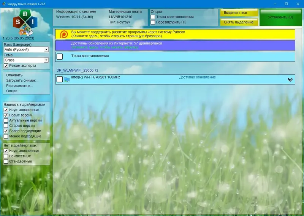Select Распаковать в... menu entry
Viewport: 304px width, 216px height.
[20, 86]
